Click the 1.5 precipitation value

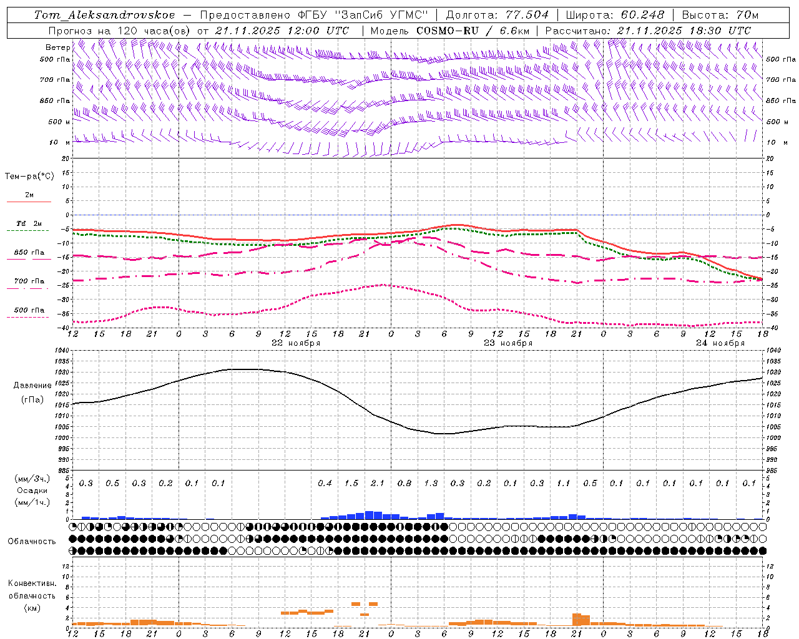pos(351,483)
